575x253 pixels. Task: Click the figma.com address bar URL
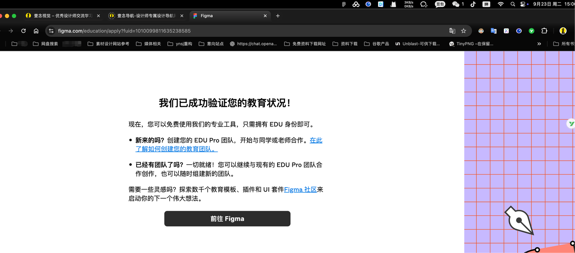(x=124, y=31)
